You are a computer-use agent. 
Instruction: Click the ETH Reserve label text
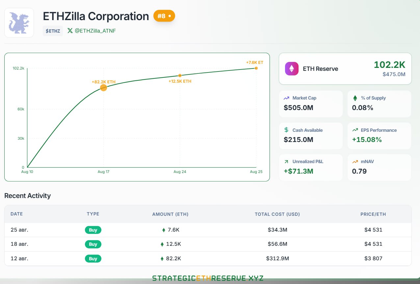tap(321, 69)
